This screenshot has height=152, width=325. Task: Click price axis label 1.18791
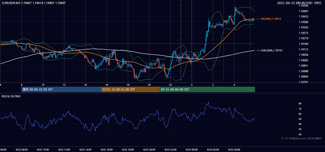coord(303,82)
